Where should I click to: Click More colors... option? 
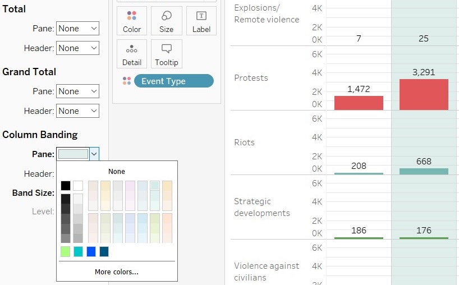(117, 272)
